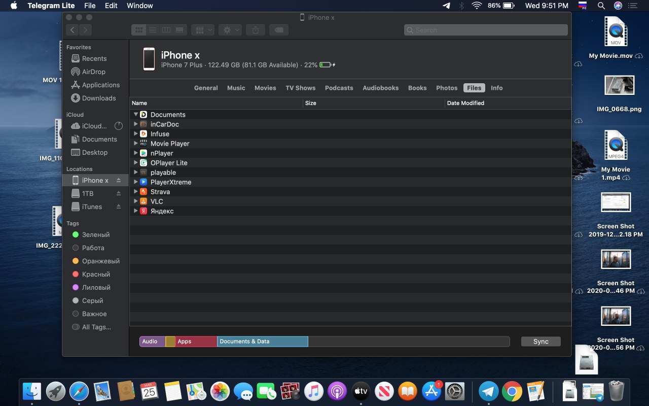Image resolution: width=649 pixels, height=406 pixels.
Task: Switch to the TV Shows tab
Action: tap(300, 88)
